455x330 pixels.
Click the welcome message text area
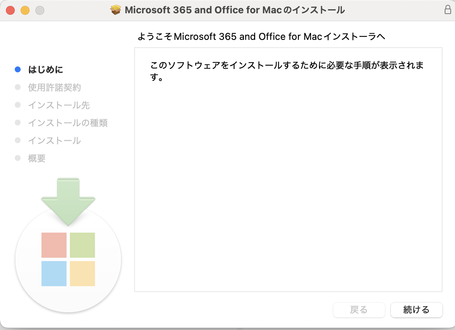tap(288, 169)
